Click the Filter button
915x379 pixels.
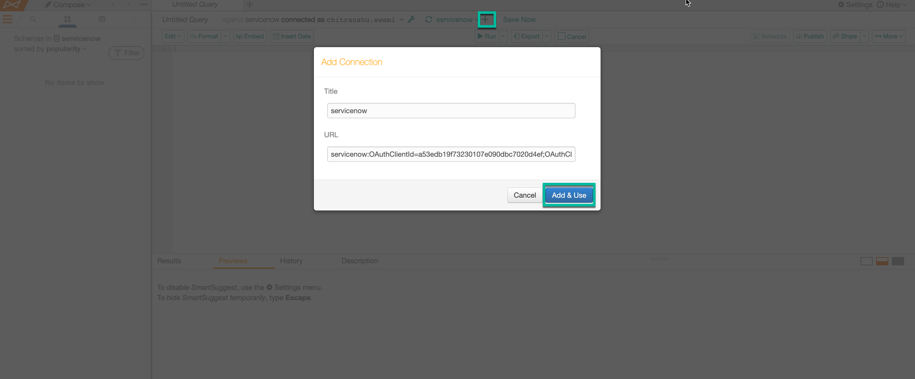coord(126,53)
